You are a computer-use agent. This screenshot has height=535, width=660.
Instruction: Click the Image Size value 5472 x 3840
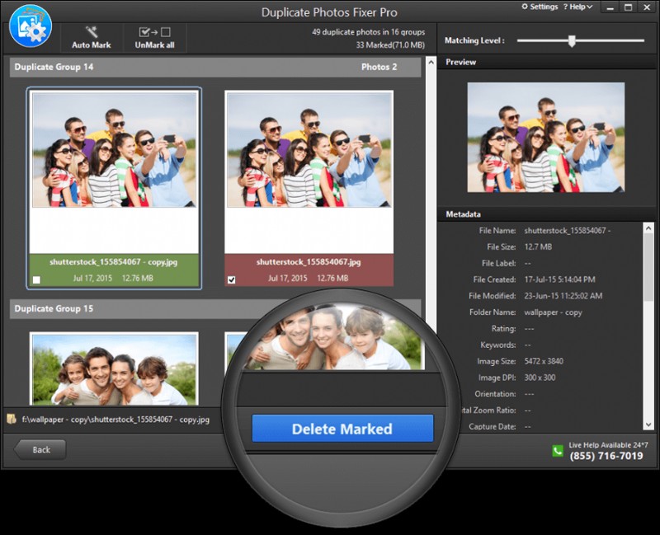[x=544, y=361]
